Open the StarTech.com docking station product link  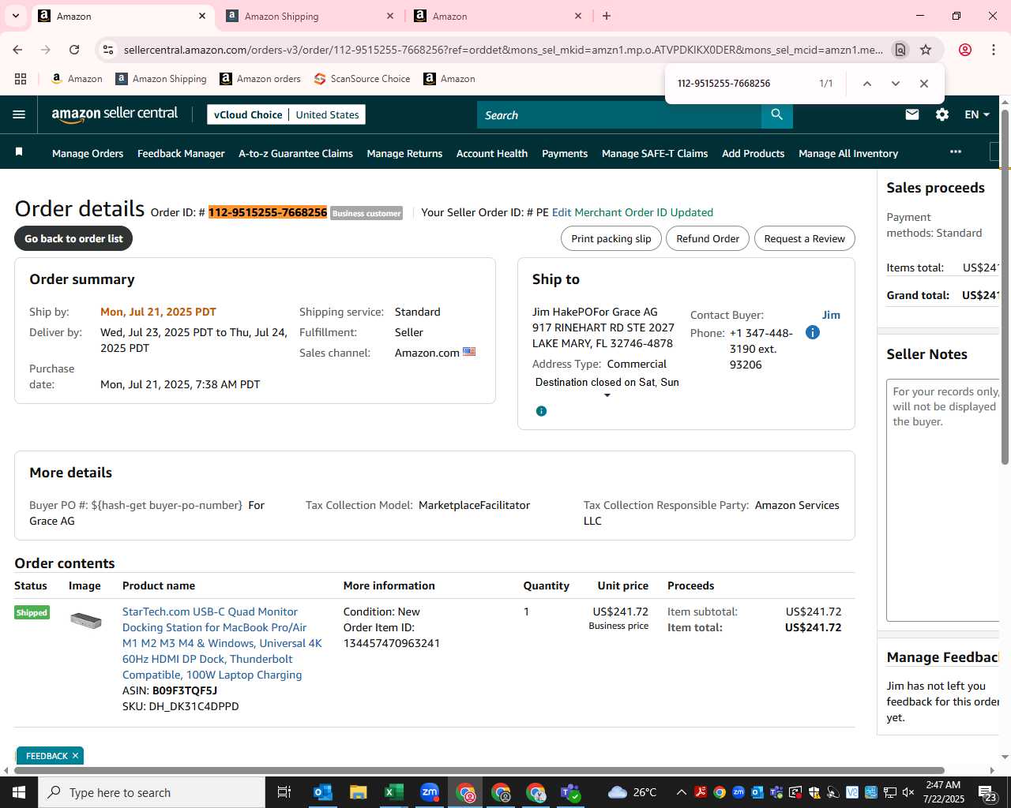pos(222,643)
